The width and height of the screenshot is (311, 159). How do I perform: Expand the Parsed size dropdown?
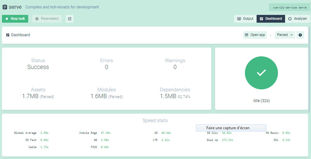click(x=285, y=35)
